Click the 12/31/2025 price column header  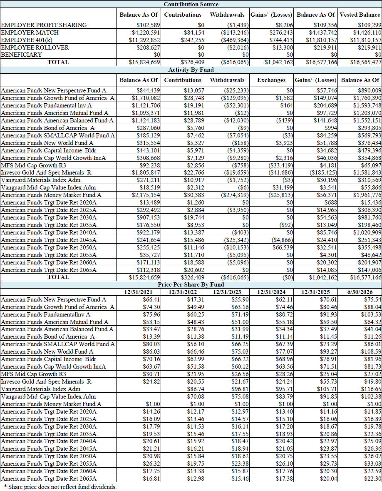coord(315,292)
